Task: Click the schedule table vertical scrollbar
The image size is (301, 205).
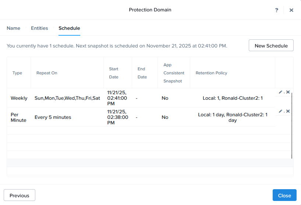Action: pos(292,125)
